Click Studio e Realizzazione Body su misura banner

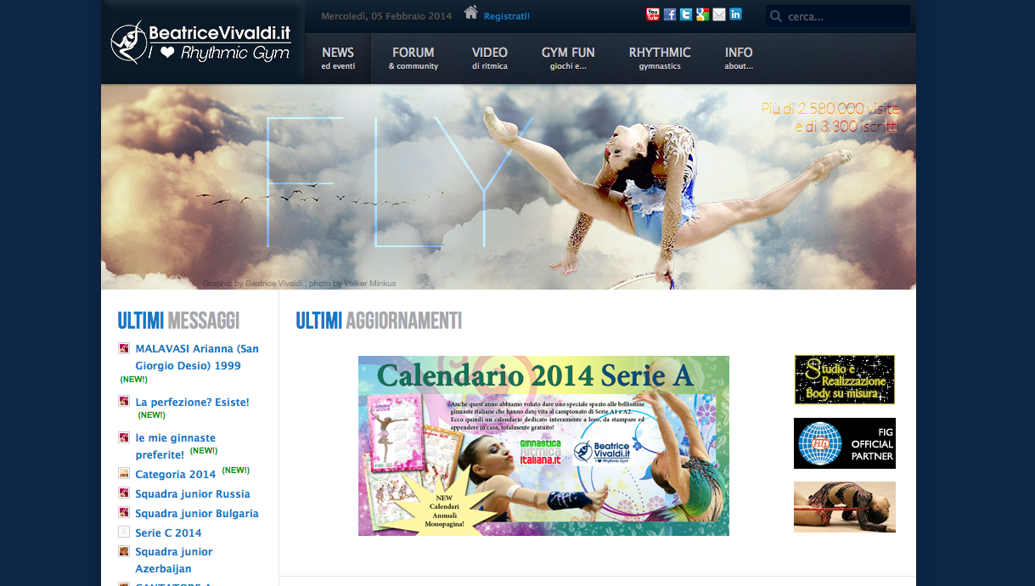[845, 380]
